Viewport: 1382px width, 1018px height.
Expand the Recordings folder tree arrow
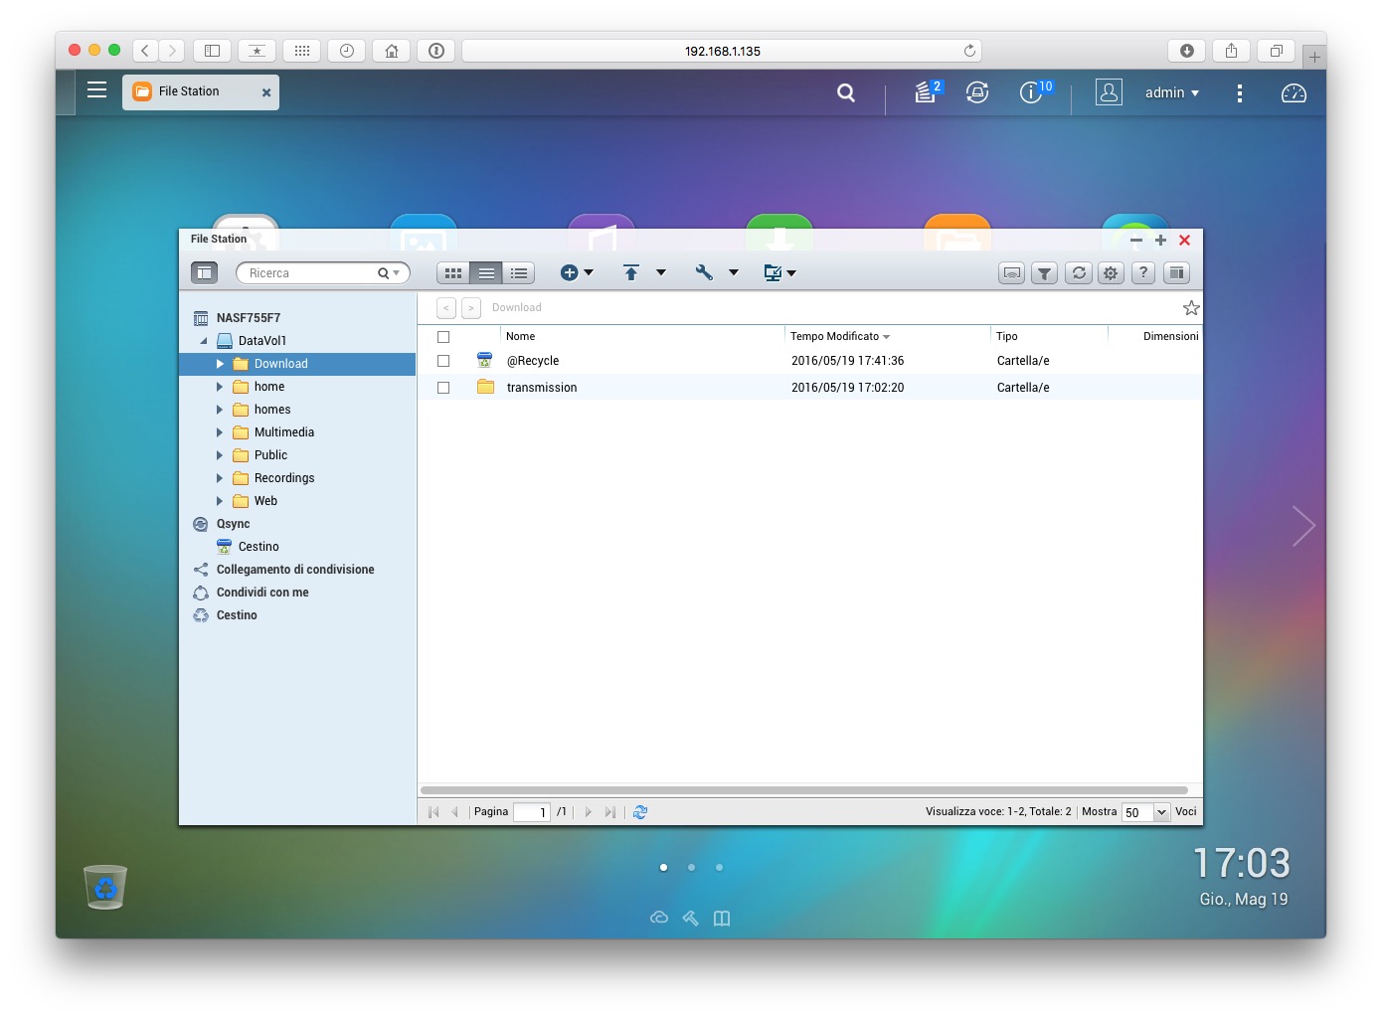click(x=220, y=478)
